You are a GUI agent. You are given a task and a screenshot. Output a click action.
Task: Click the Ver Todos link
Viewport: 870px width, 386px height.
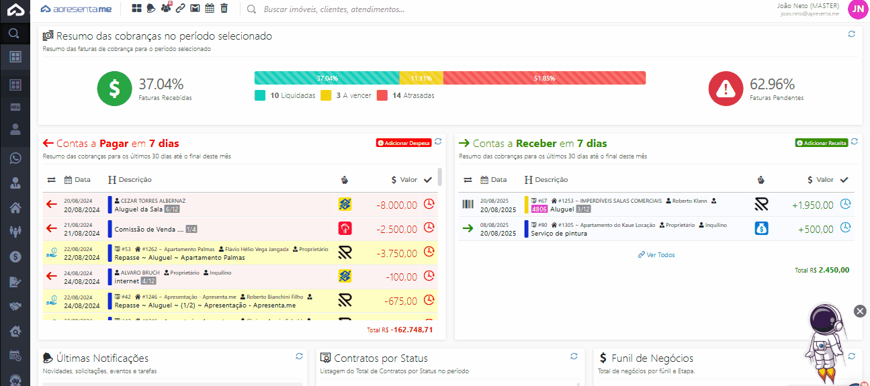[656, 255]
